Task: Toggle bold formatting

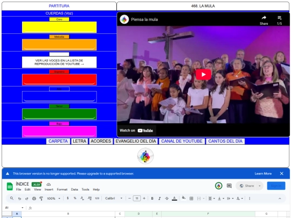Action: point(152,198)
